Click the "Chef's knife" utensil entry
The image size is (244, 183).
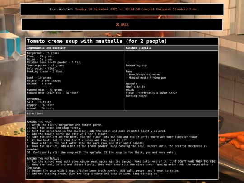coord(136,87)
